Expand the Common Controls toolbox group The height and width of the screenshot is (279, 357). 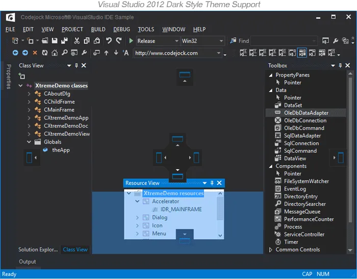pyautogui.click(x=270, y=250)
